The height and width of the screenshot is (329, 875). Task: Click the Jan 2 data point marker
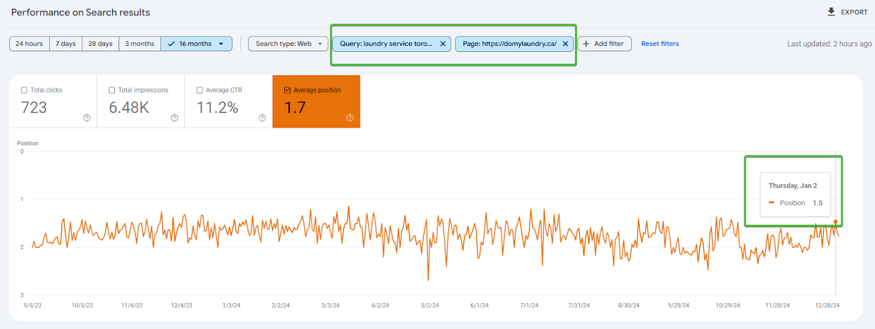(836, 222)
